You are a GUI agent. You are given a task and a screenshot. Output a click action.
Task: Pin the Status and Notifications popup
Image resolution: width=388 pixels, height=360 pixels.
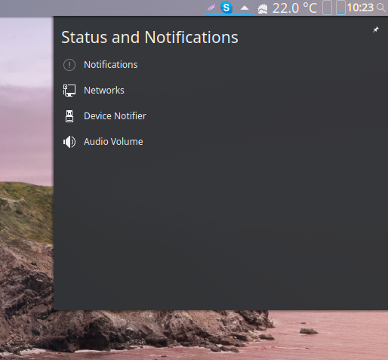(x=376, y=29)
